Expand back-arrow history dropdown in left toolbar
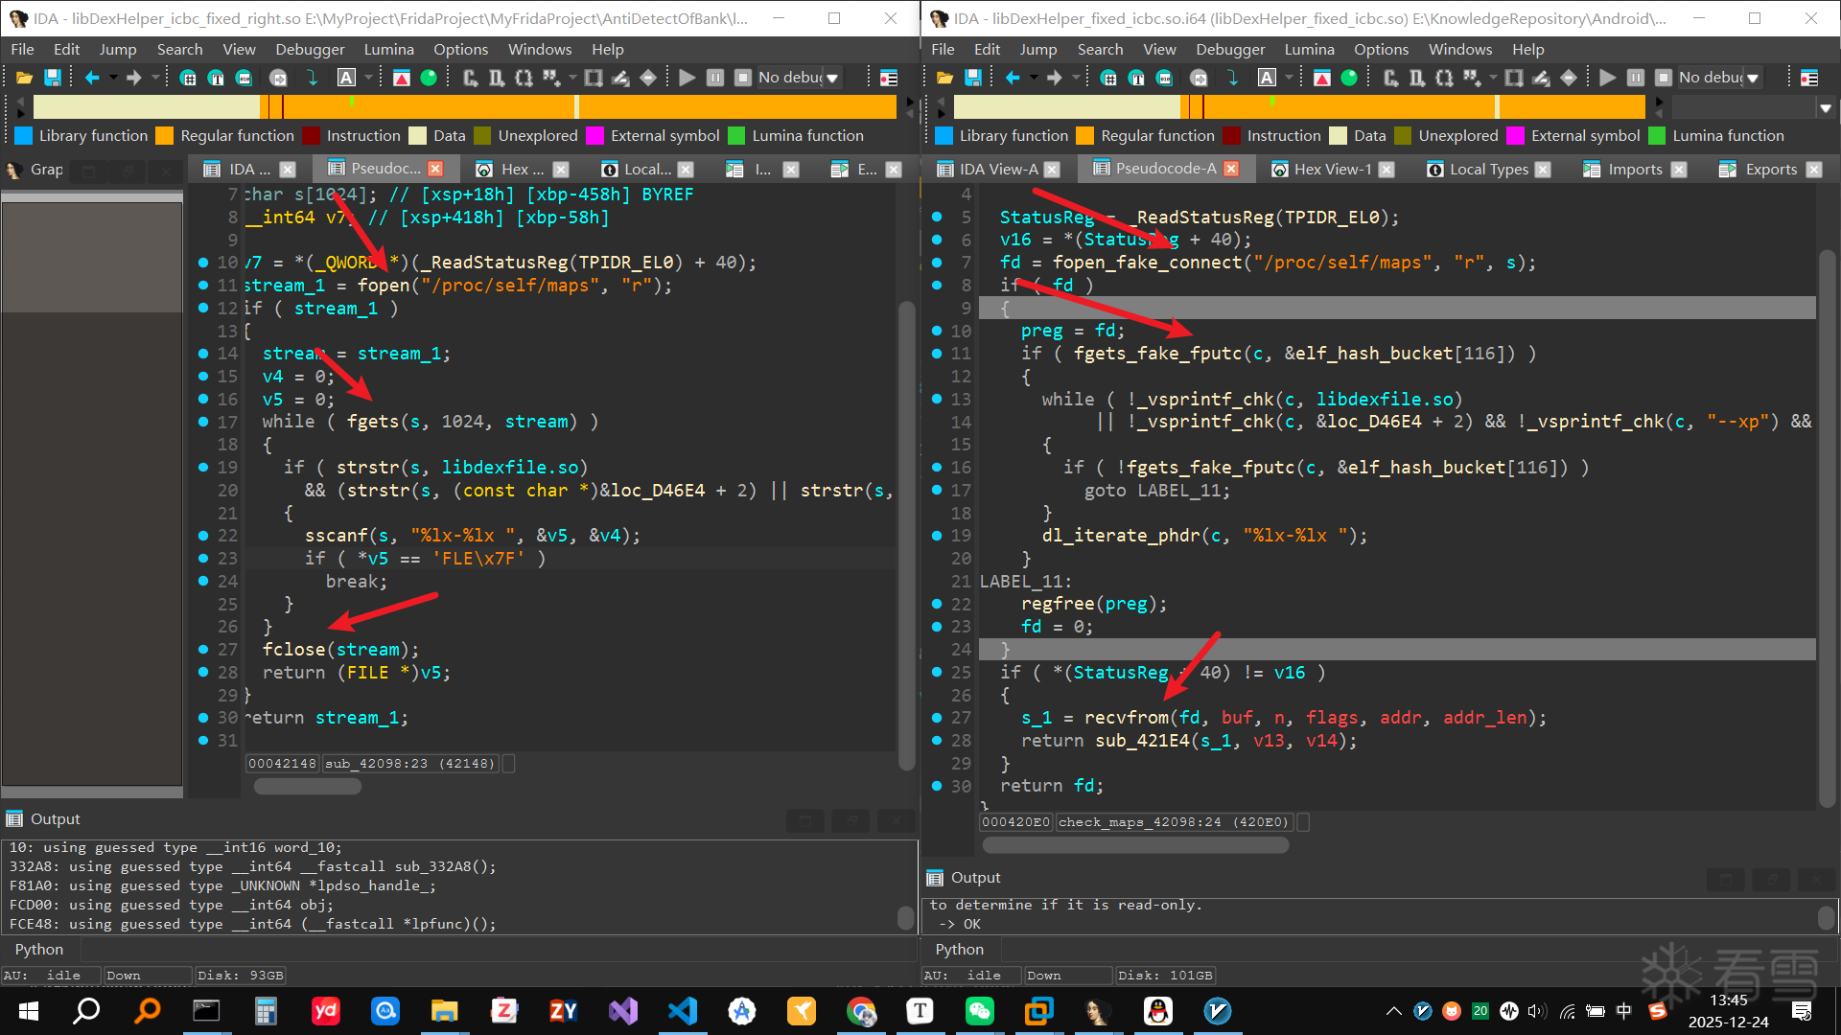 [x=113, y=78]
